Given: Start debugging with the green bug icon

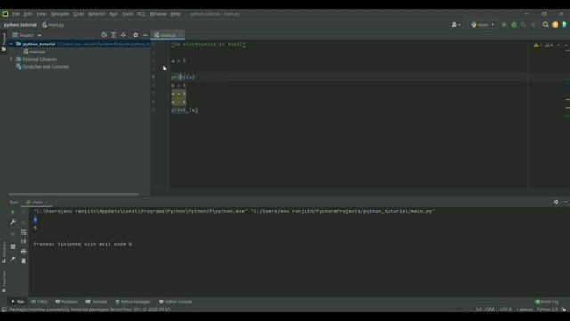Looking at the screenshot, I should point(514,25).
